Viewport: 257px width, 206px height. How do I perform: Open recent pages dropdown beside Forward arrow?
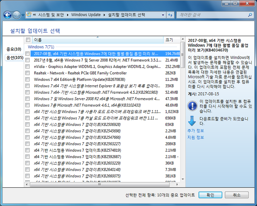click(x=23, y=15)
